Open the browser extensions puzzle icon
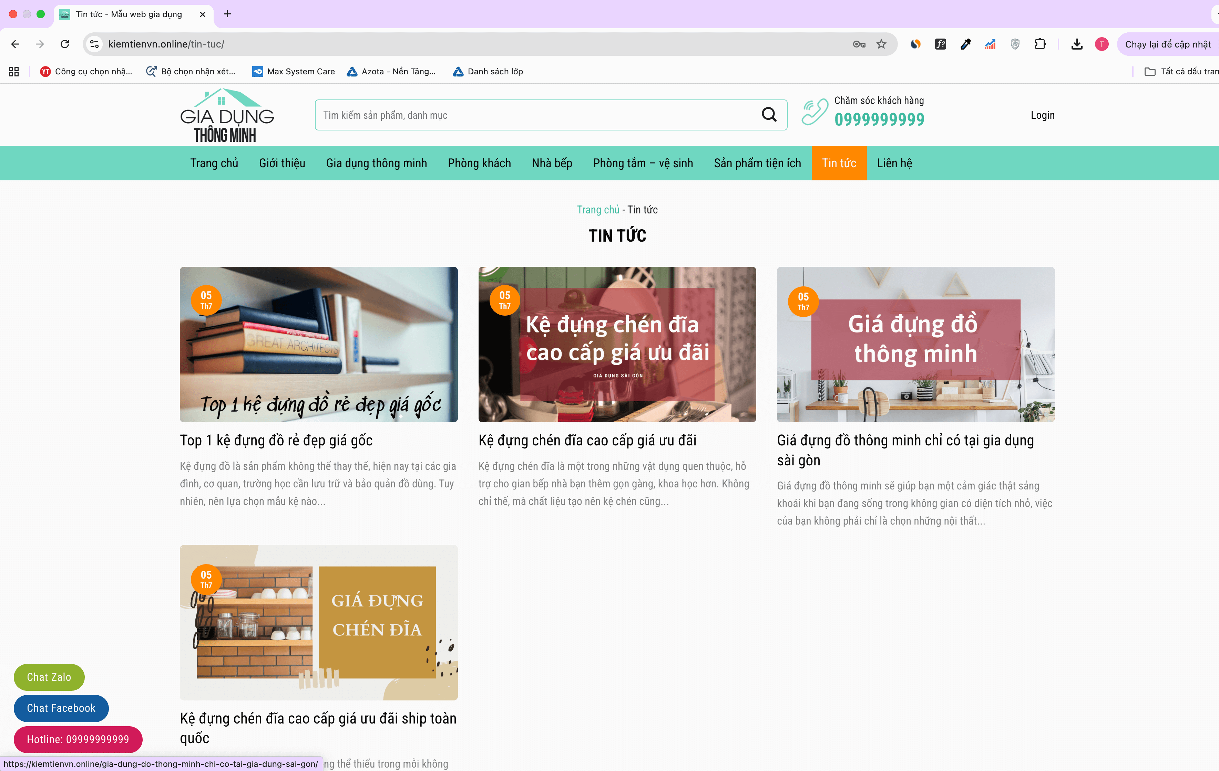Image resolution: width=1219 pixels, height=771 pixels. [x=1040, y=44]
